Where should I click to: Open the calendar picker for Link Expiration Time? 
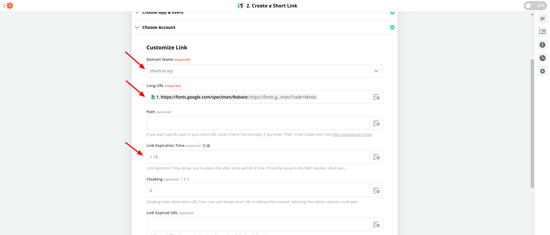click(204, 146)
